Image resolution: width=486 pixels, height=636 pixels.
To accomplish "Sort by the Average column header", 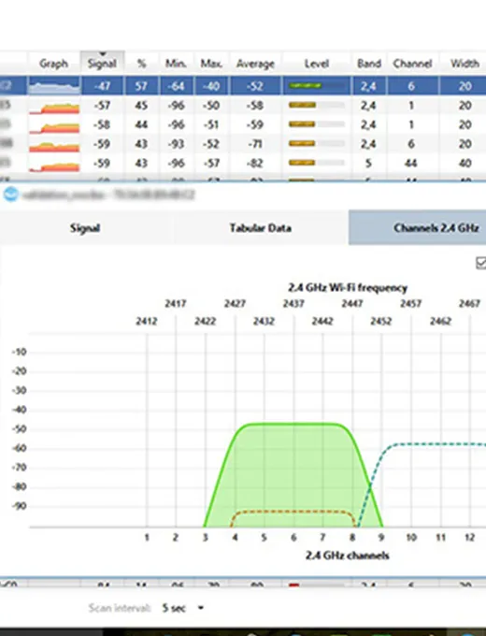I will [x=256, y=64].
